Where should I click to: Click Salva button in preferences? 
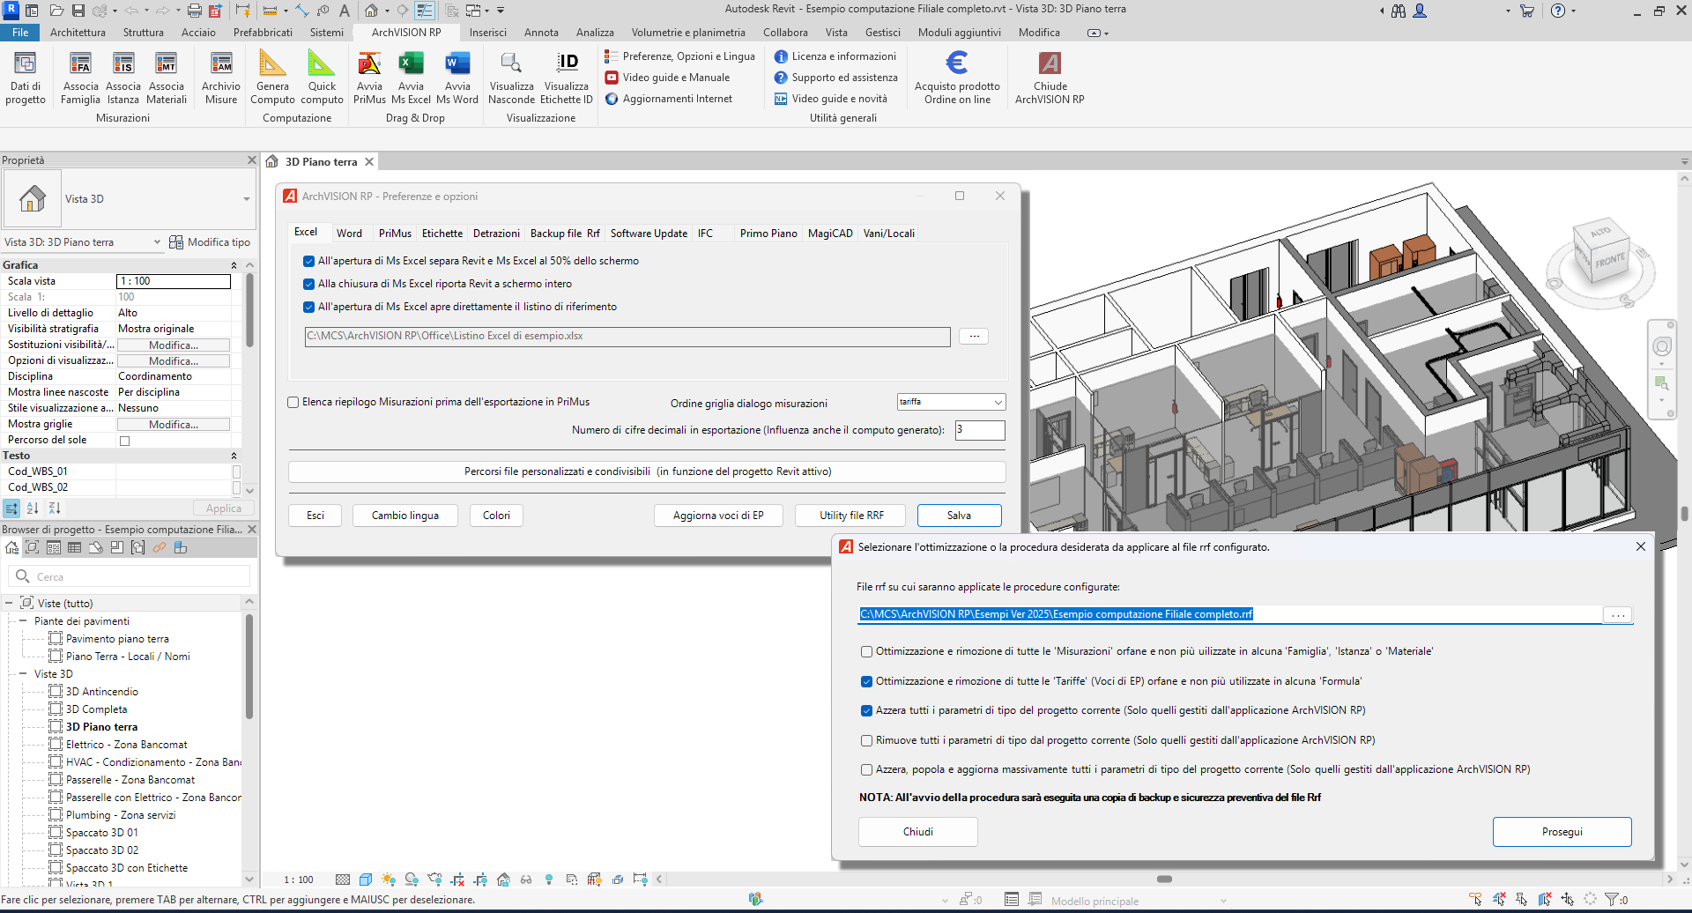click(x=959, y=516)
